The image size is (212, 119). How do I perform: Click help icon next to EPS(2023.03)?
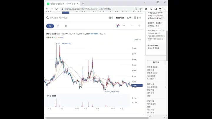tap(163, 31)
